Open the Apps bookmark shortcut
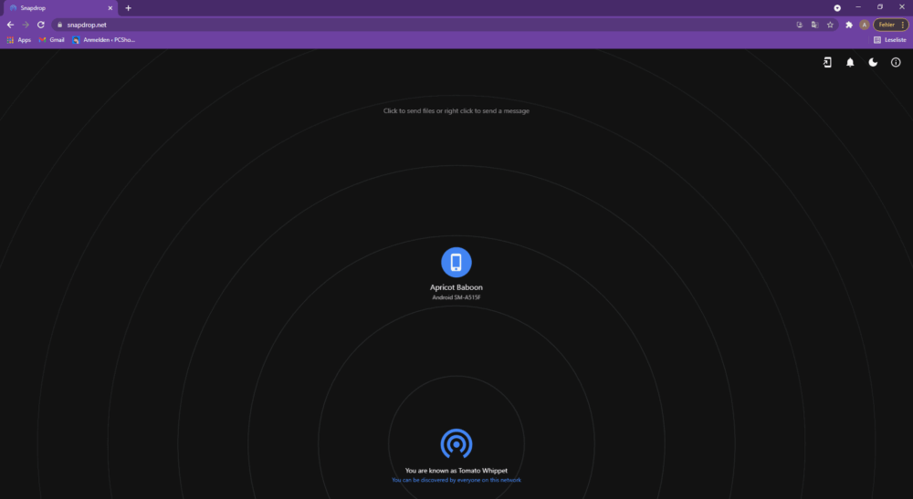The image size is (913, 499). (x=18, y=40)
